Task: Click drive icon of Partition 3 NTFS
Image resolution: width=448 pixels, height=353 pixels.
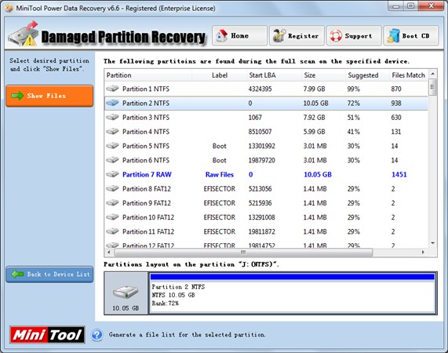Action: [112, 117]
